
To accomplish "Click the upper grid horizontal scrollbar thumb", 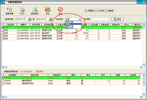I will (6, 67).
